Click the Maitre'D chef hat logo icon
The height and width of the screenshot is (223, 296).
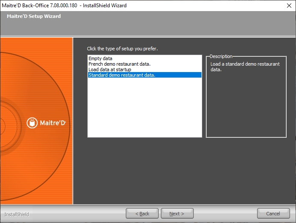click(x=32, y=123)
